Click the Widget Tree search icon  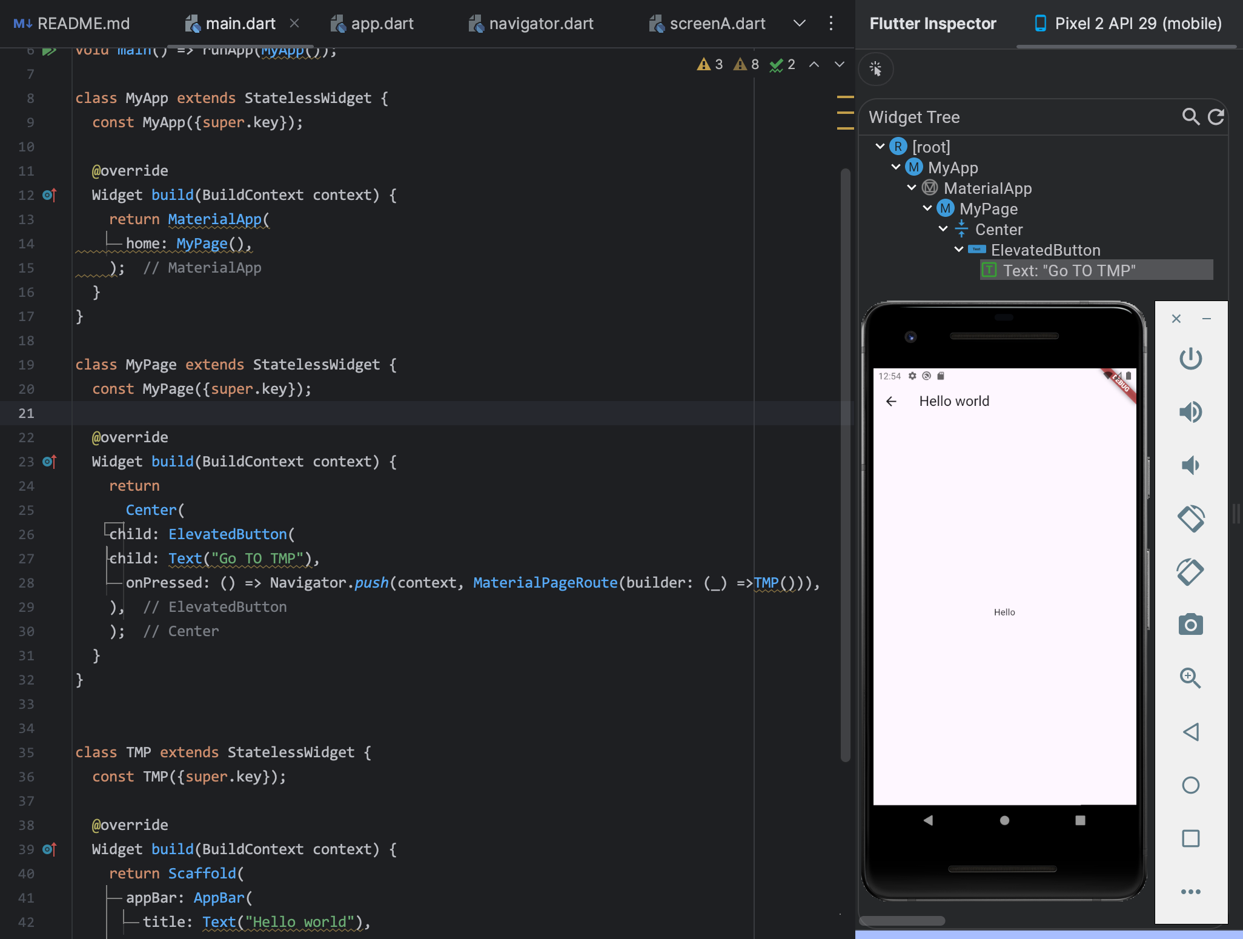pyautogui.click(x=1190, y=116)
